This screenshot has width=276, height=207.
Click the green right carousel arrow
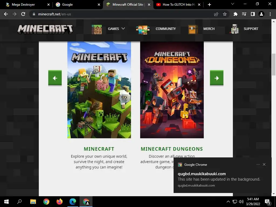(217, 78)
